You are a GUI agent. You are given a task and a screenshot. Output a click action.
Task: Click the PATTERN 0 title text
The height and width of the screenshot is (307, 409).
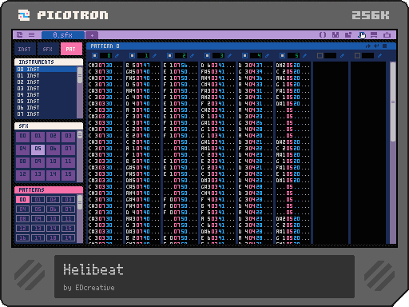(x=105, y=46)
